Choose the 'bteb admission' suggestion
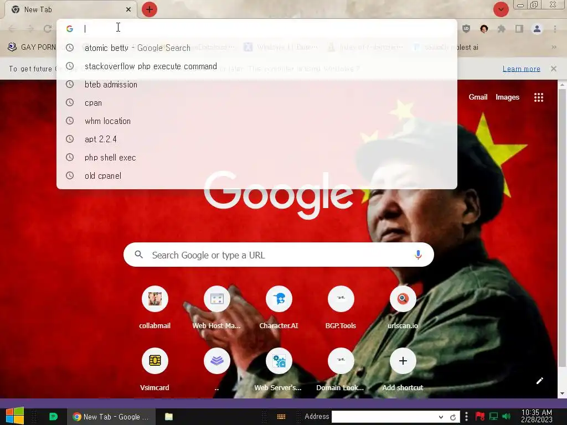This screenshot has width=567, height=425. pos(257,84)
